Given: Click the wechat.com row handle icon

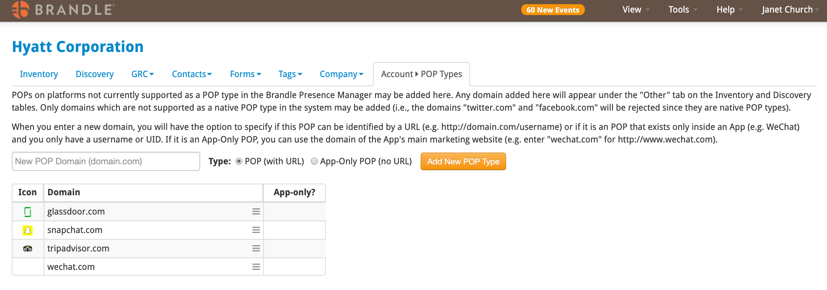Looking at the screenshot, I should [x=256, y=267].
